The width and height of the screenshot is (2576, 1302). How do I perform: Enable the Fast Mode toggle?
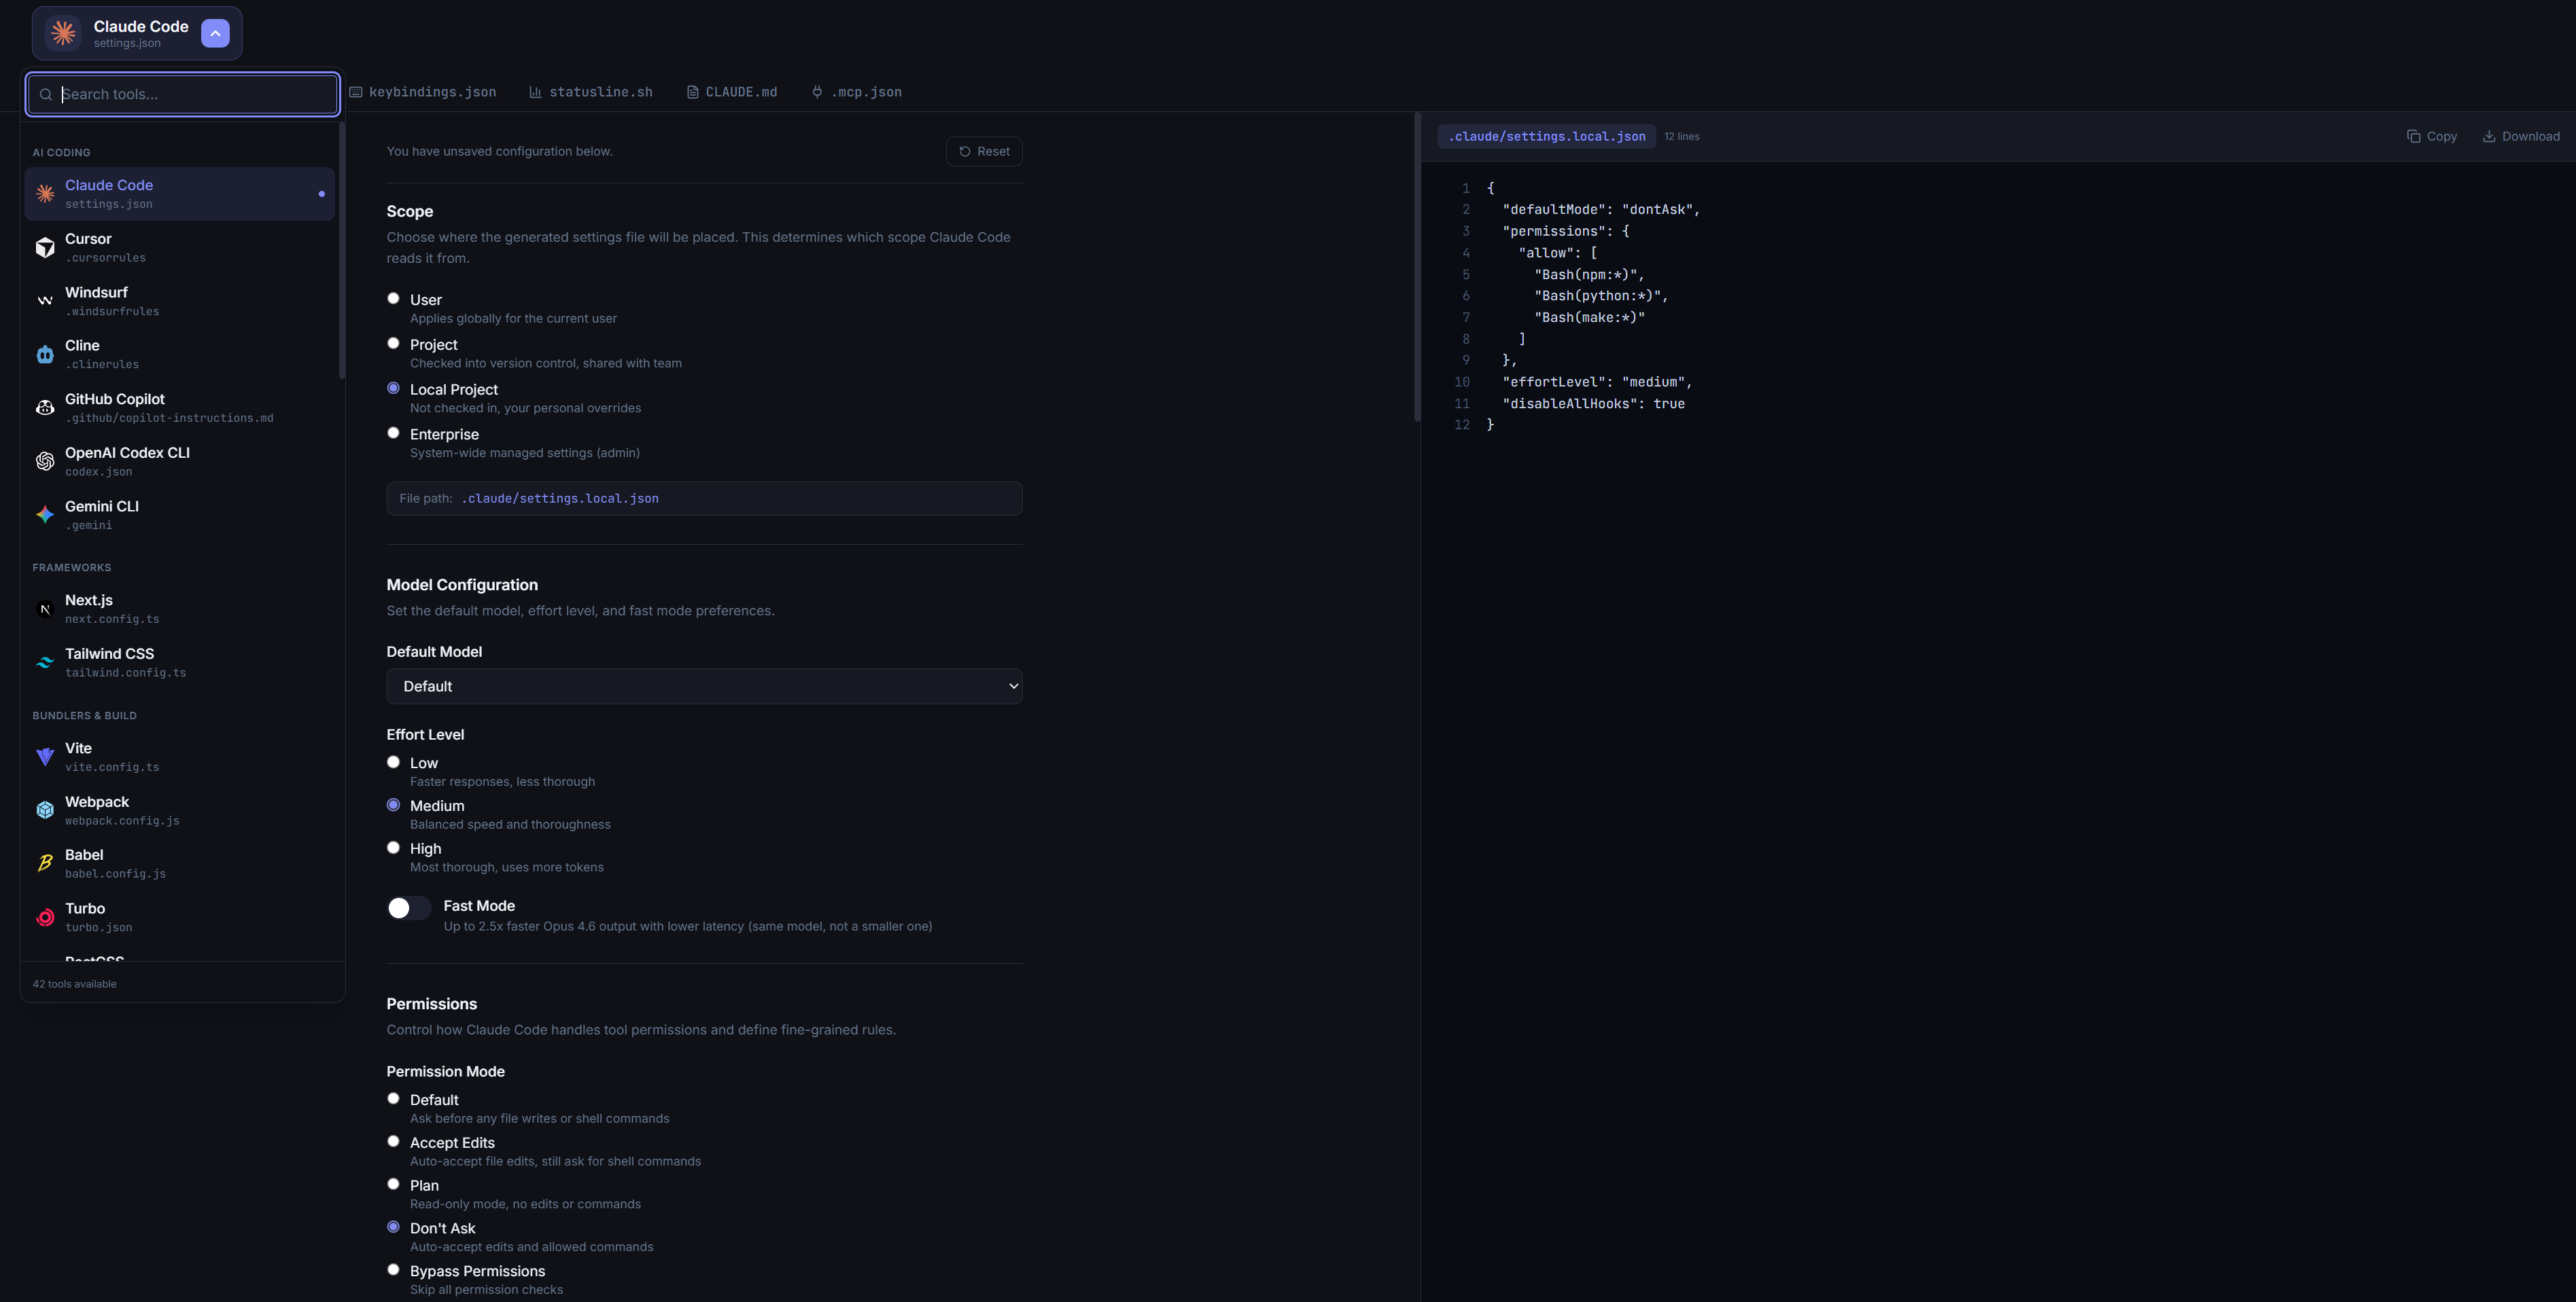[x=408, y=908]
